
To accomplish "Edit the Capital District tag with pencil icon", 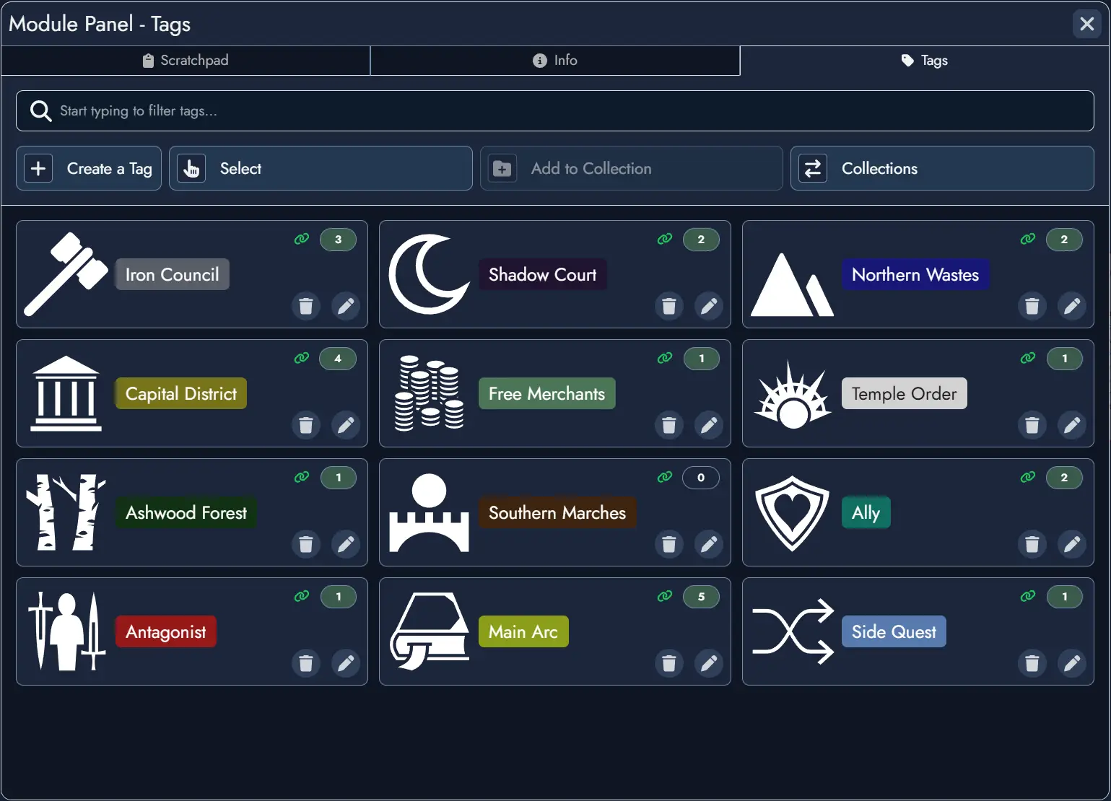I will tap(347, 425).
